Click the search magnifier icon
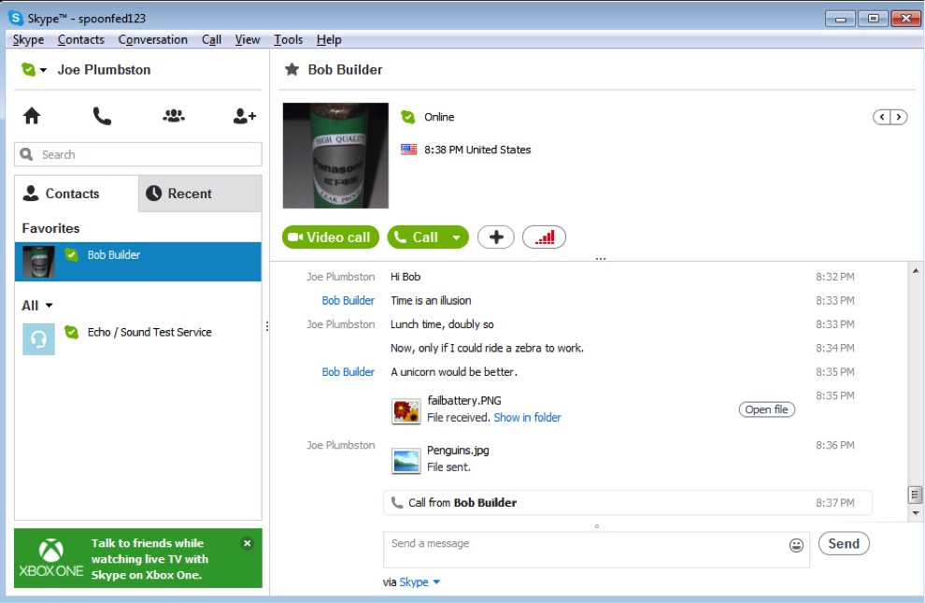 point(26,154)
